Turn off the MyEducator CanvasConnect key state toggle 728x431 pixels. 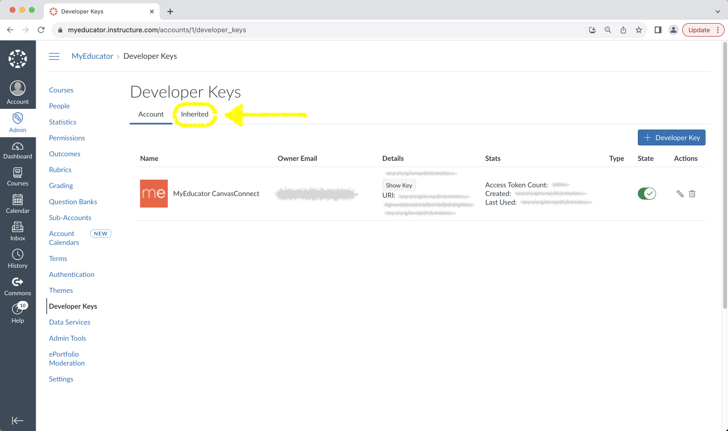[x=647, y=194]
